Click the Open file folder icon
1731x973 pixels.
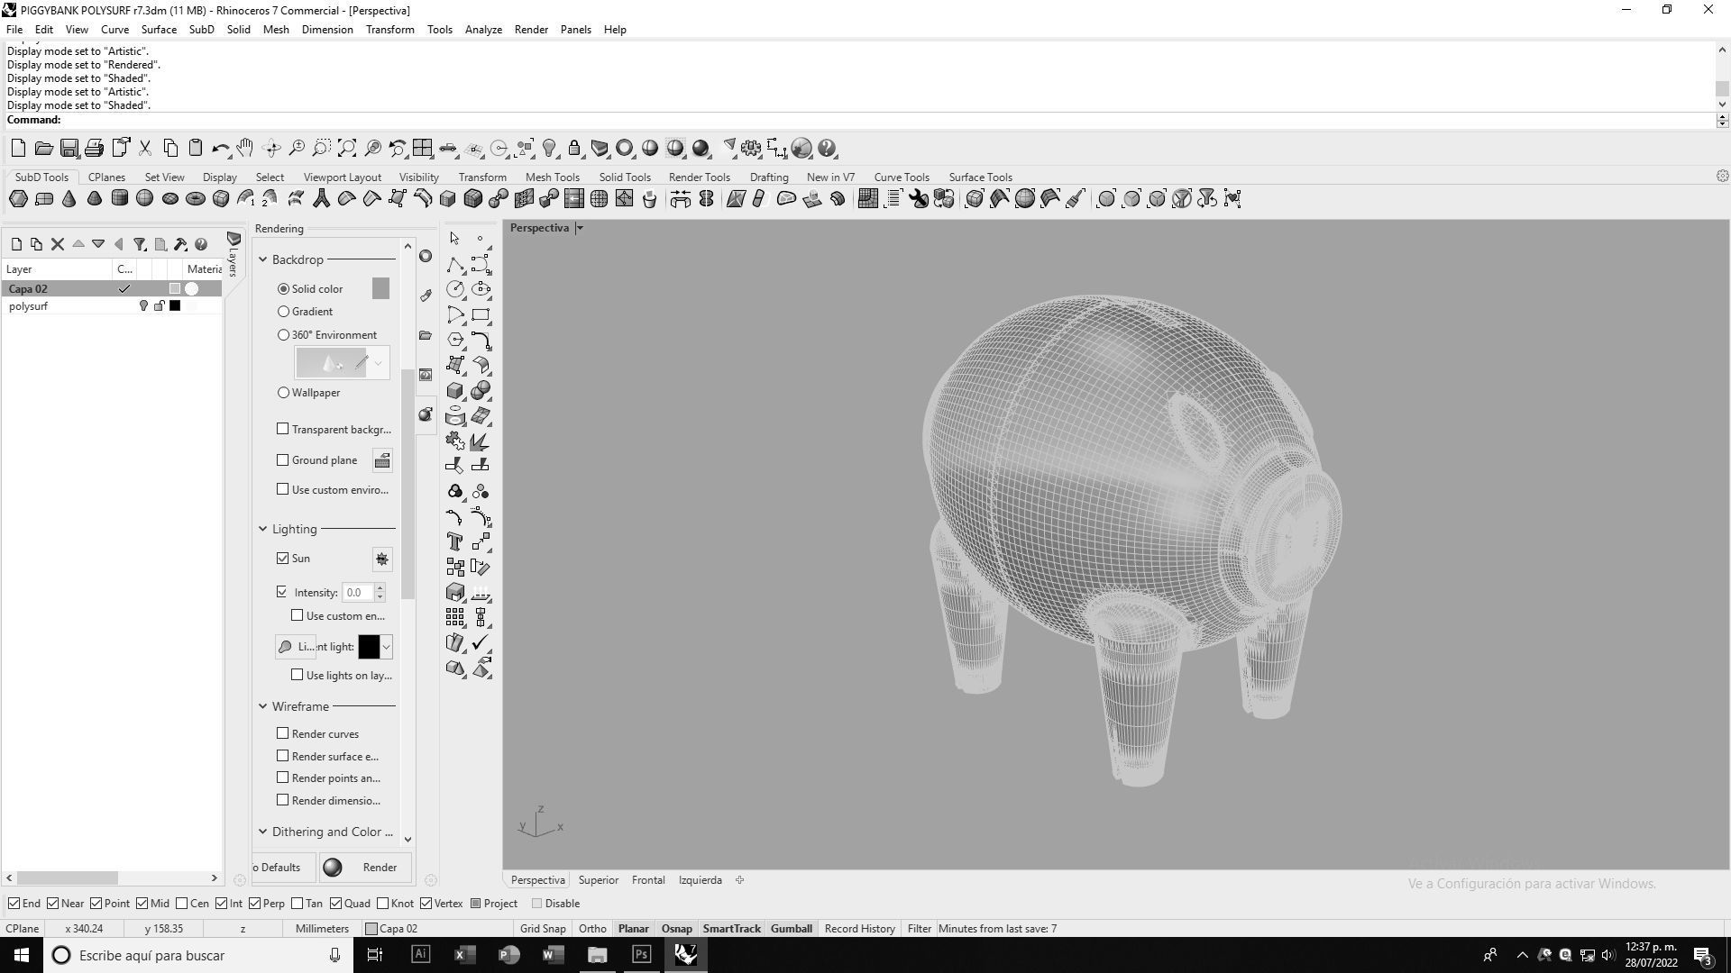pyautogui.click(x=43, y=149)
